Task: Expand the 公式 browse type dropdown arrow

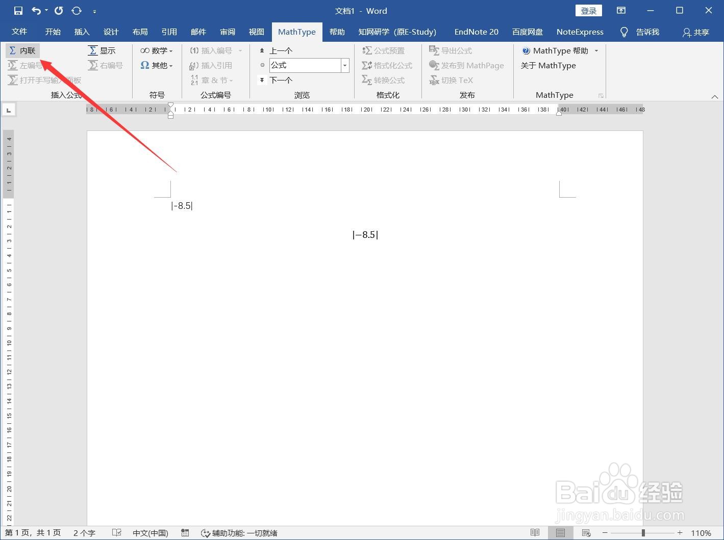Action: (x=345, y=65)
